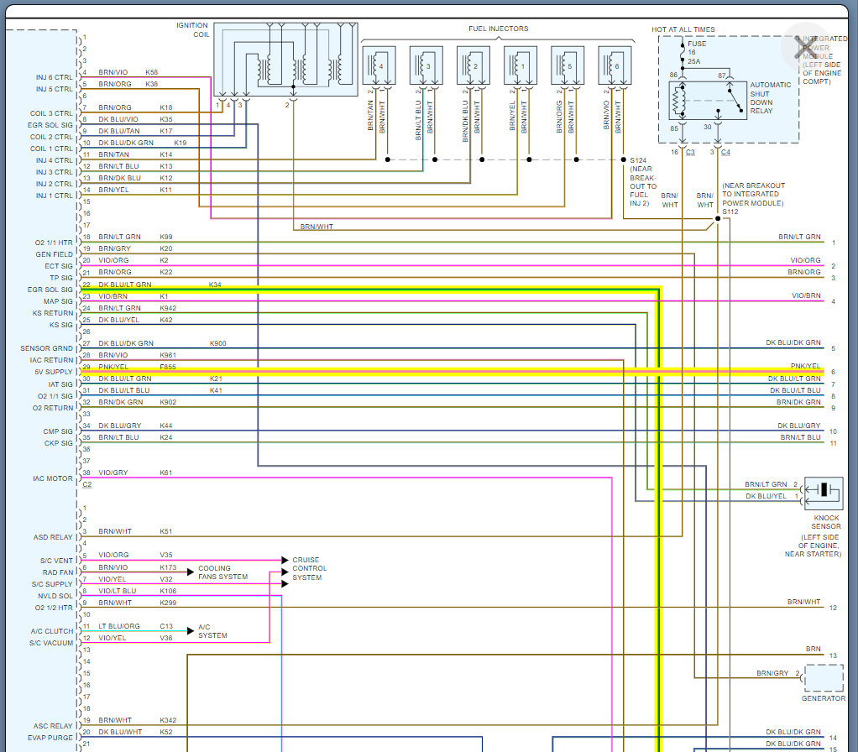Click the 'SENSOR GRND' pin label
This screenshot has width=858, height=752.
(46, 348)
